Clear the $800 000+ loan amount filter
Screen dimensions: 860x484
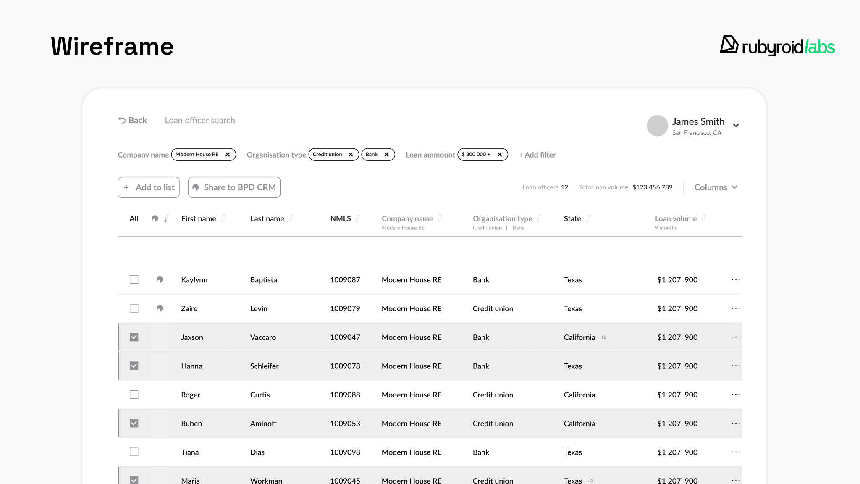click(500, 155)
